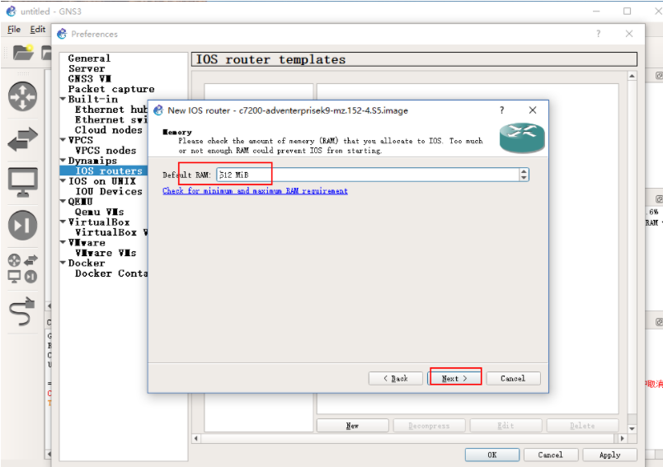
Task: Click vertical scrollbar down arrow in templates pane
Action: [632, 428]
